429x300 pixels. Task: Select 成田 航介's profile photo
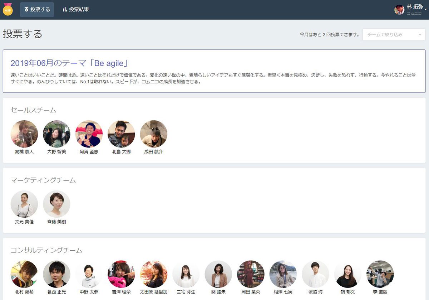pos(153,134)
